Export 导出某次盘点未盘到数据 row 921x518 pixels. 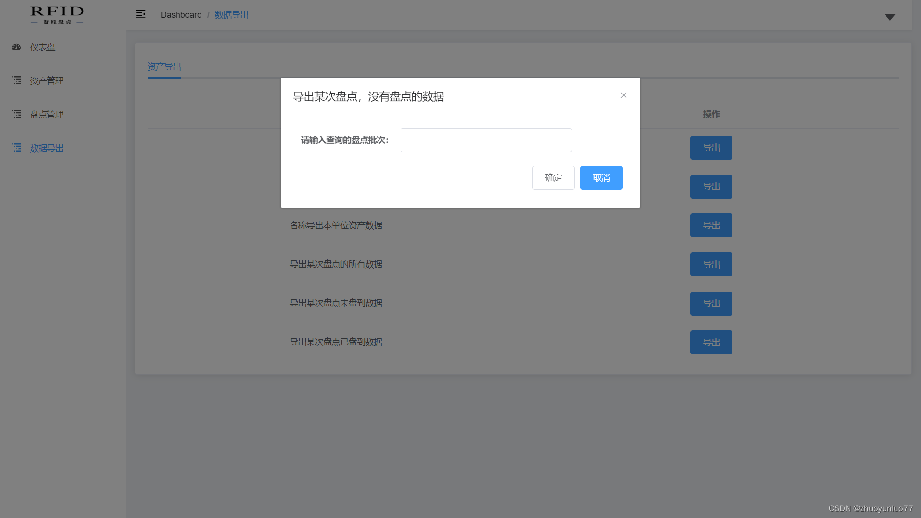(711, 303)
